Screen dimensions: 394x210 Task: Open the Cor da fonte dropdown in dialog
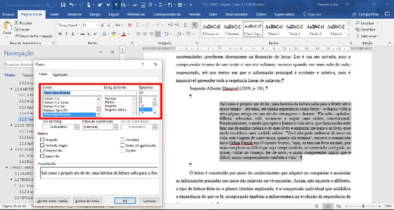point(77,127)
